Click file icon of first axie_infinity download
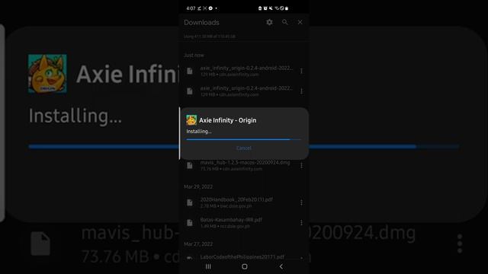Viewport: 488px width, 274px height. point(190,71)
